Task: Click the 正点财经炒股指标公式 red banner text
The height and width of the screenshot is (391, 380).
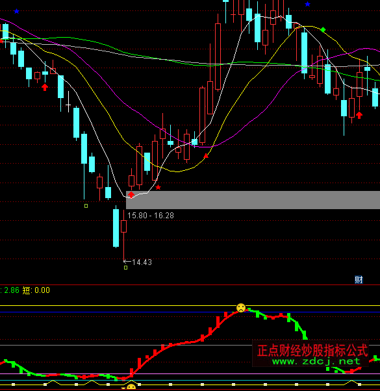Action: 312,350
